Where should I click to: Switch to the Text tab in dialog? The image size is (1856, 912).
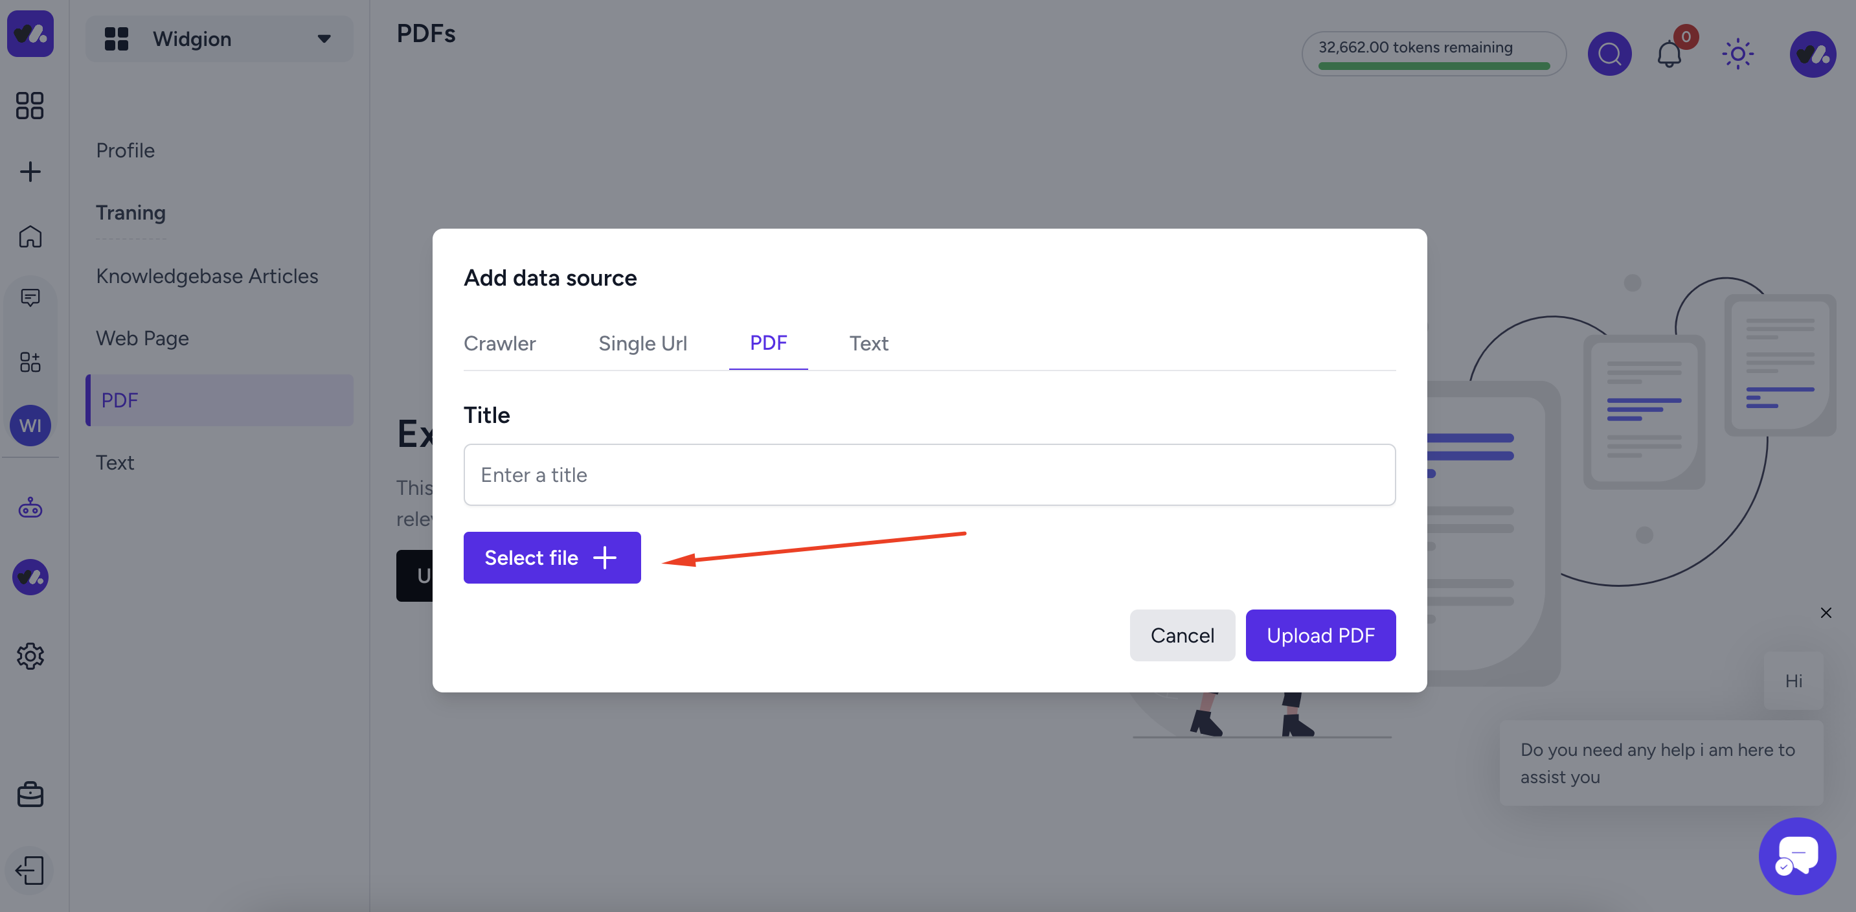tap(868, 343)
